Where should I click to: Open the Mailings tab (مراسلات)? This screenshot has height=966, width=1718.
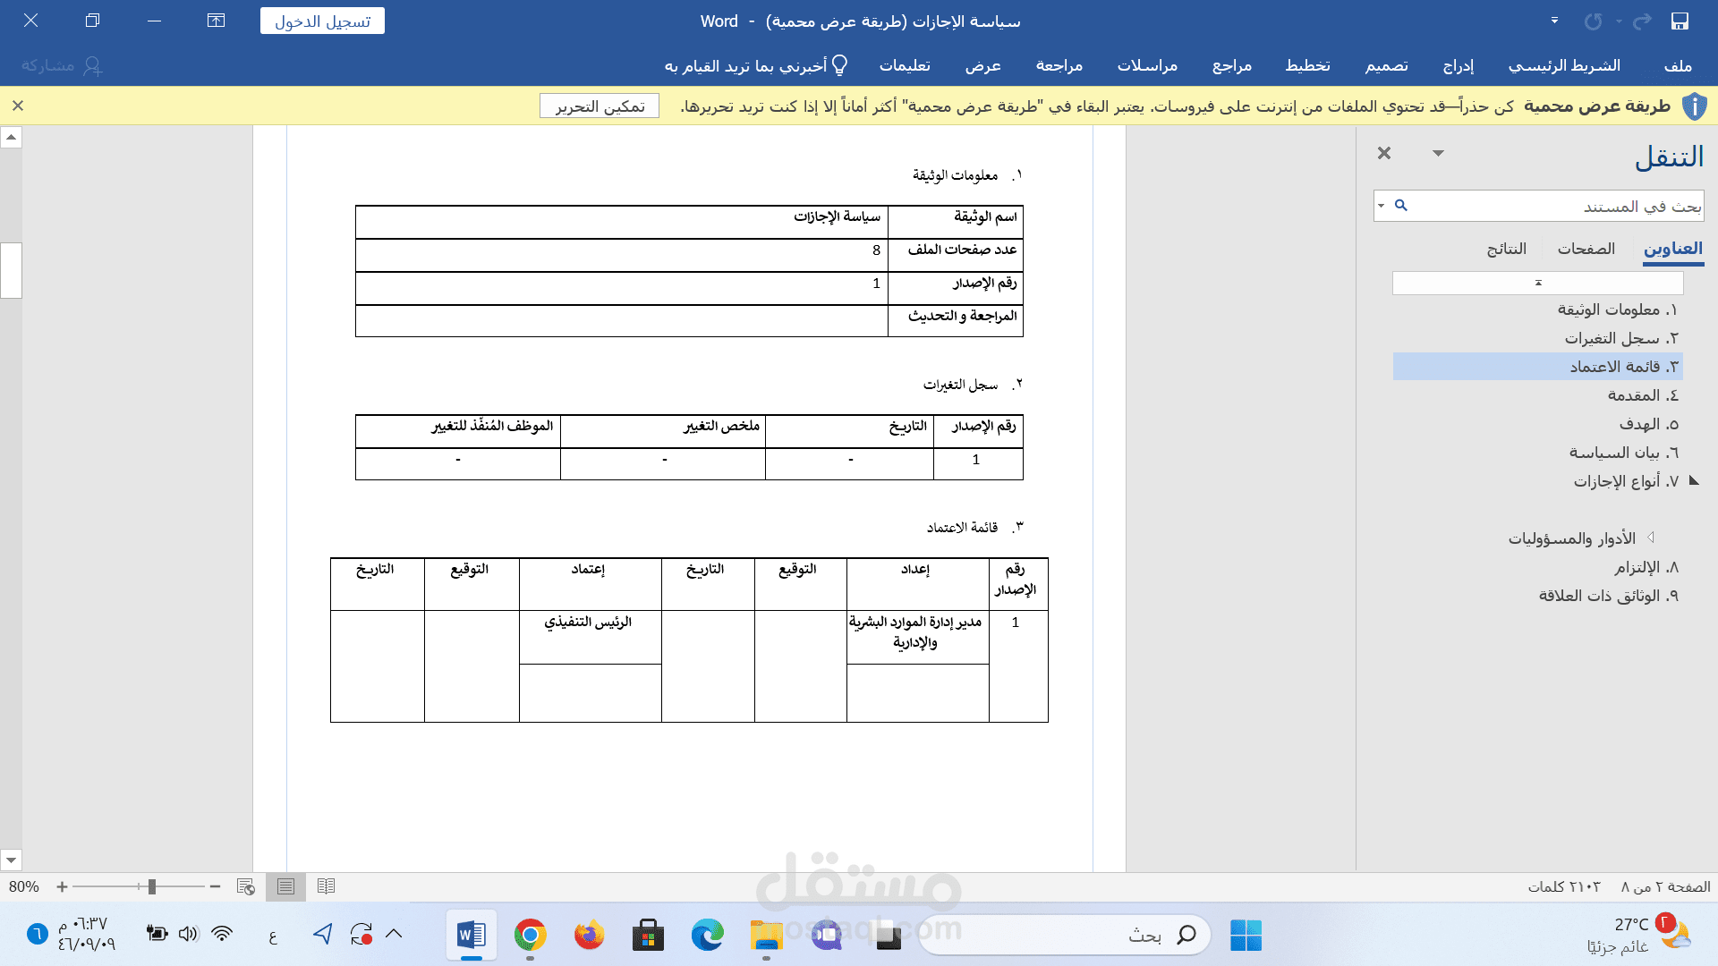coord(1147,65)
